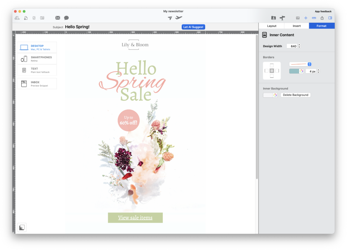Open the layout blocks grid icon
Screen dimensions: 347x250
(42, 18)
